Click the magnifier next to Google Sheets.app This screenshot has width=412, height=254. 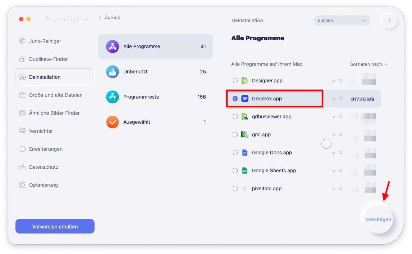point(340,171)
